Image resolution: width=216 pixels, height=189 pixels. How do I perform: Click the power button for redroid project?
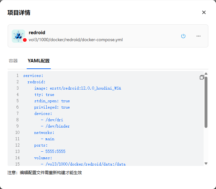(183, 36)
